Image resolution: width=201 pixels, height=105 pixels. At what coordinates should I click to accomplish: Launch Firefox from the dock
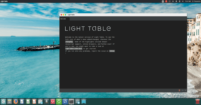16,102
